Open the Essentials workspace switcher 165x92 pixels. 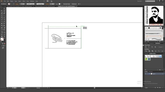(140, 1)
